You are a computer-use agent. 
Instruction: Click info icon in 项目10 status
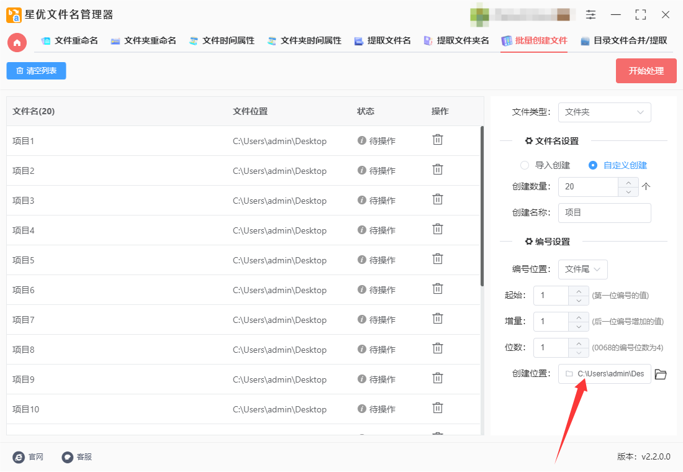pos(361,409)
